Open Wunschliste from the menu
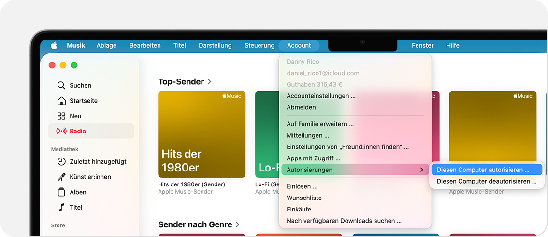The width and height of the screenshot is (548, 237). (x=355, y=197)
